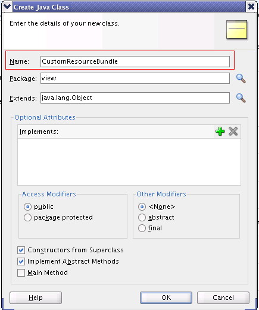The width and height of the screenshot is (259, 310).
Task: Add an interface with green plus icon
Action: coord(220,131)
